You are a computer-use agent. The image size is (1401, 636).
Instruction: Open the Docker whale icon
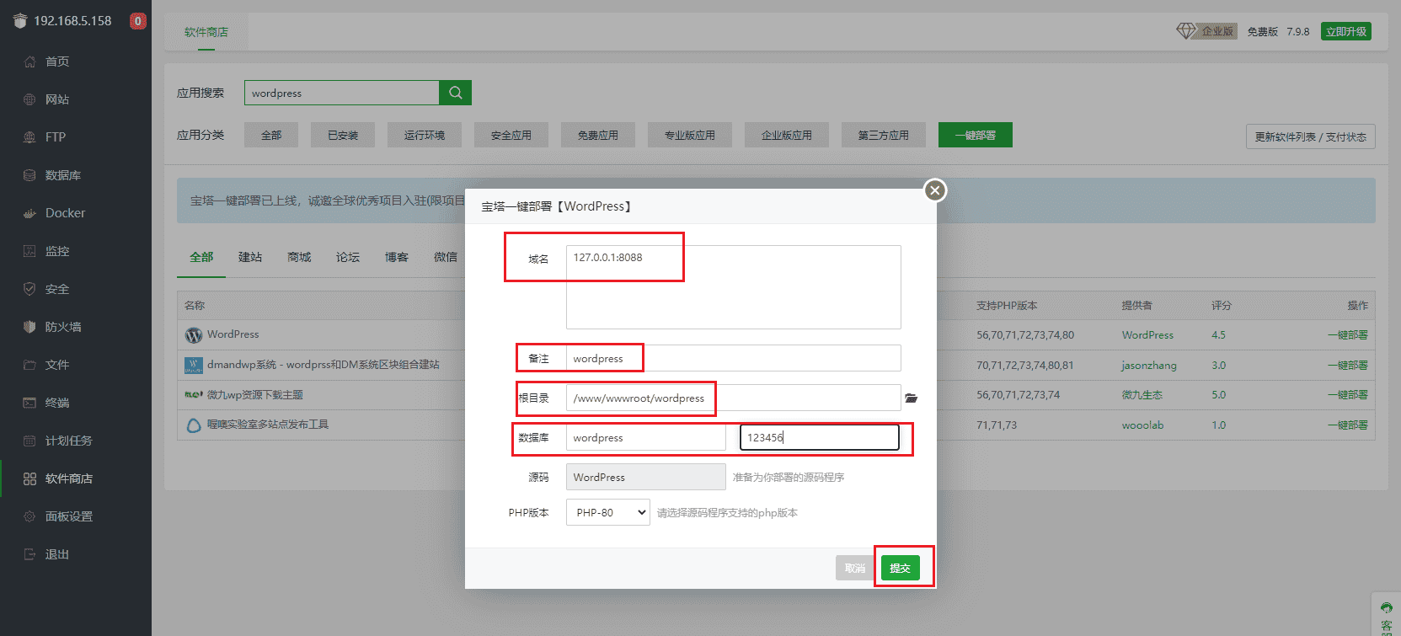click(29, 213)
